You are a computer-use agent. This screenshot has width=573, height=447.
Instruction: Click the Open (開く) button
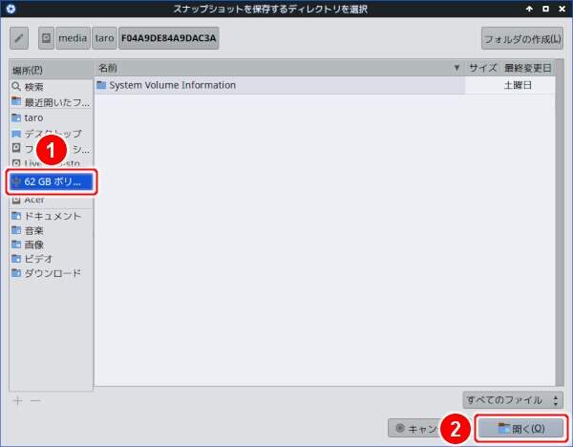521,428
